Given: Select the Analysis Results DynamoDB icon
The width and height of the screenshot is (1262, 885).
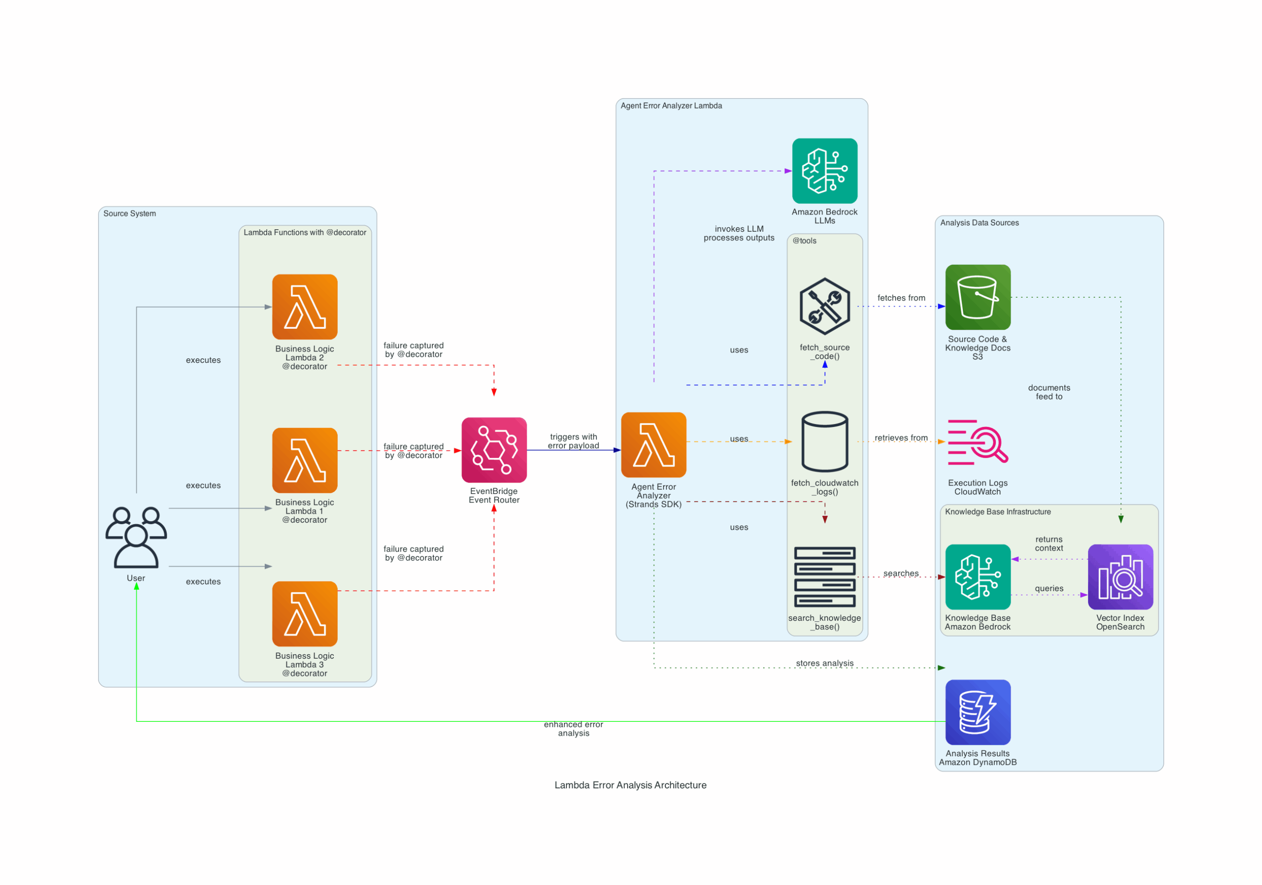Looking at the screenshot, I should (x=977, y=711).
